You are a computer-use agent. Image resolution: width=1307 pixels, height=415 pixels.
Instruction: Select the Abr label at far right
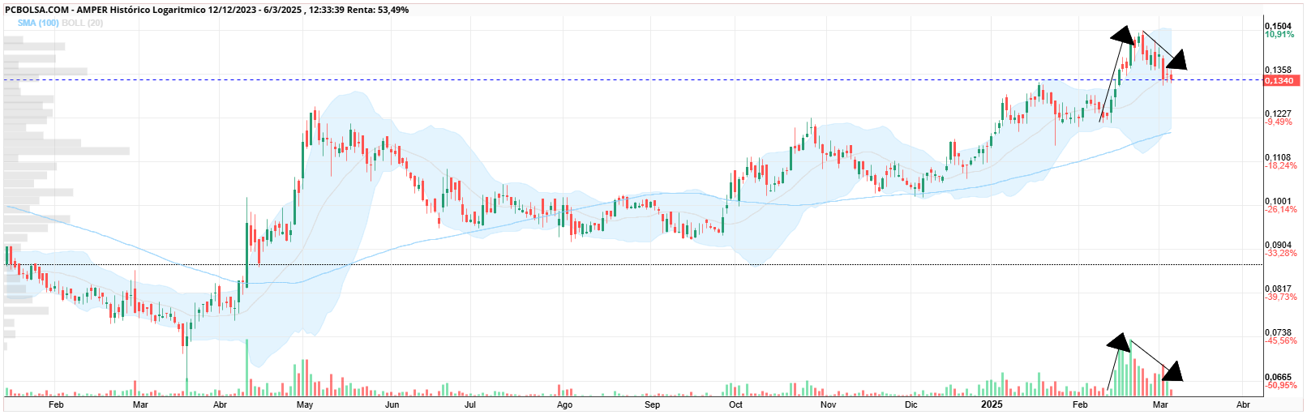point(1243,404)
